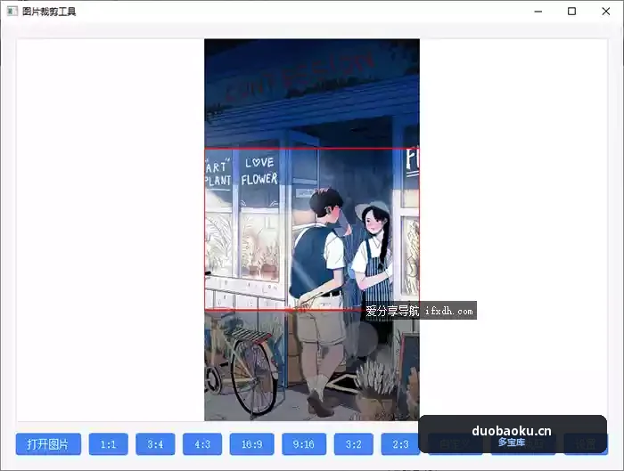The height and width of the screenshot is (471, 624).
Task: Click the app icon in the title bar
Action: pos(12,11)
